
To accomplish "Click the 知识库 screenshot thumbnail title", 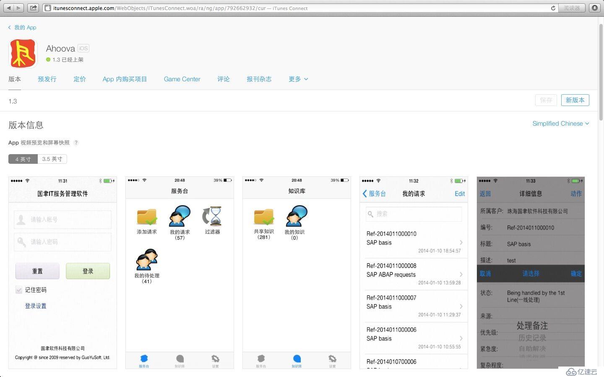I will tap(297, 191).
